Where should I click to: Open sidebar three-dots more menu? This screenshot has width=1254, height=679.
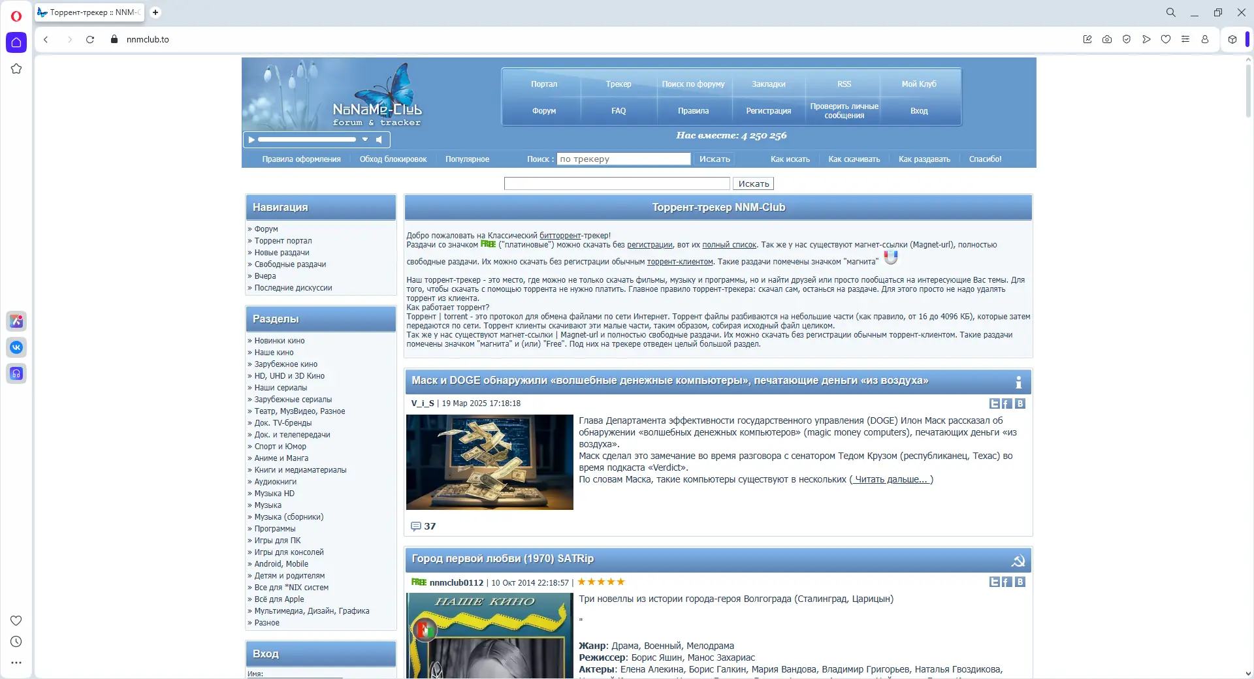click(x=16, y=663)
